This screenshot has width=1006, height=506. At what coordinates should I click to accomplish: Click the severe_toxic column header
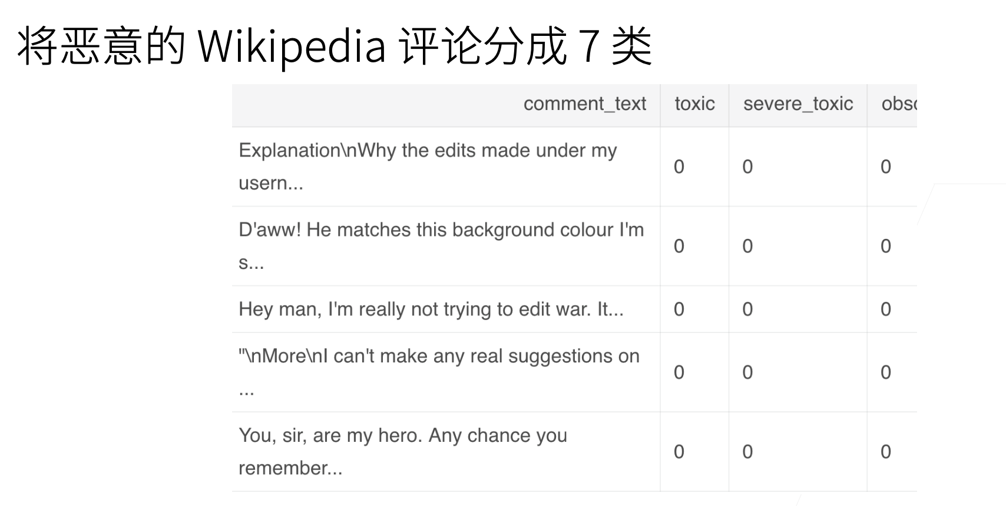[x=797, y=104]
